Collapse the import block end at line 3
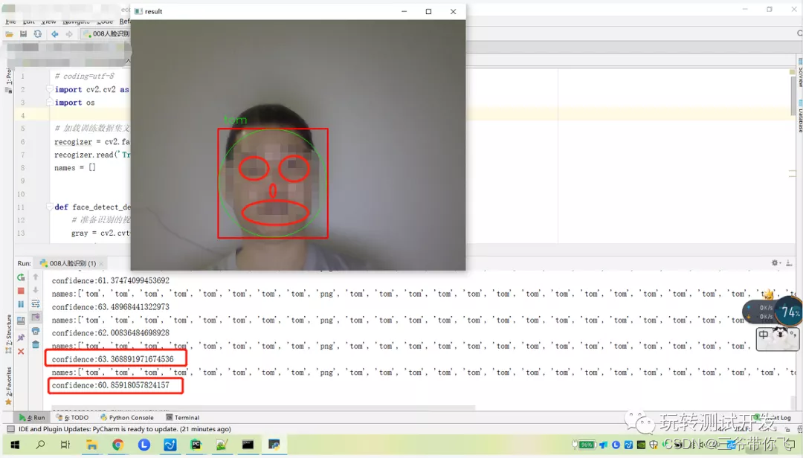Viewport: 803px width, 458px height. pos(50,103)
